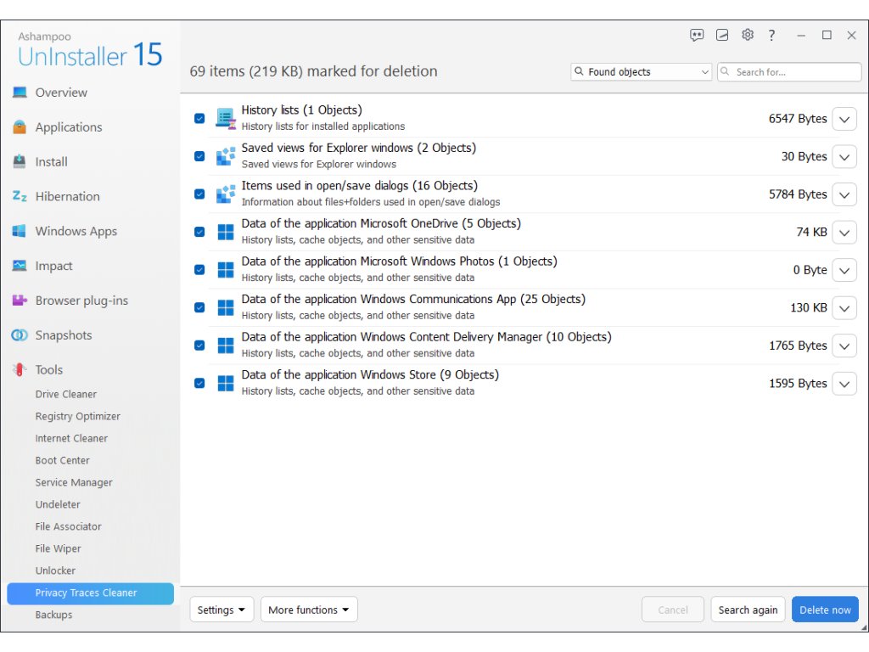Screen dimensions: 869x652
Task: Expand the OneDrive 74 KB row chevron
Action: pyautogui.click(x=844, y=233)
